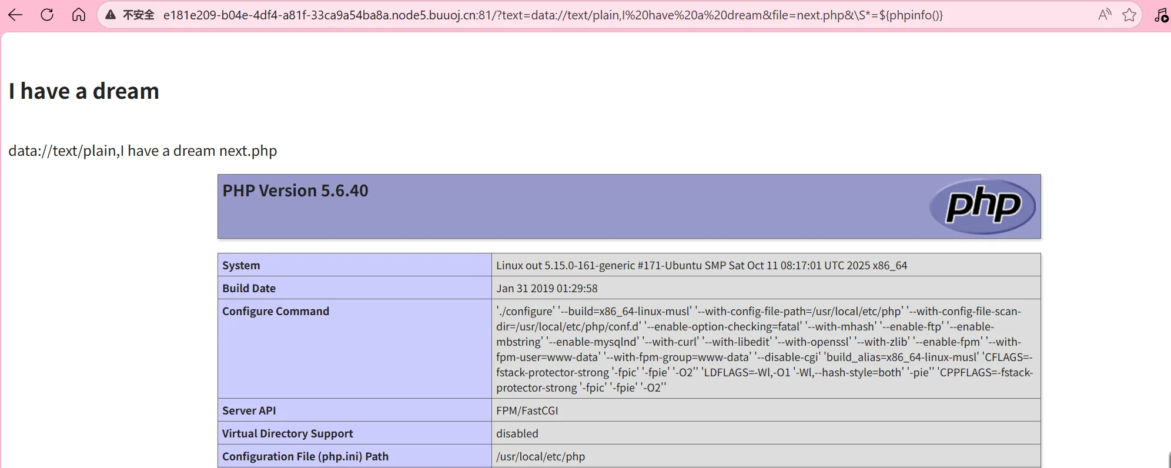1171x468 pixels.
Task: Click the PHP Version 5.6.40 header text
Action: pos(295,191)
